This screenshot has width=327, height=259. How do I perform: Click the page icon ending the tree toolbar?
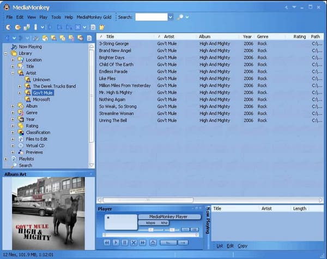pyautogui.click(x=89, y=38)
